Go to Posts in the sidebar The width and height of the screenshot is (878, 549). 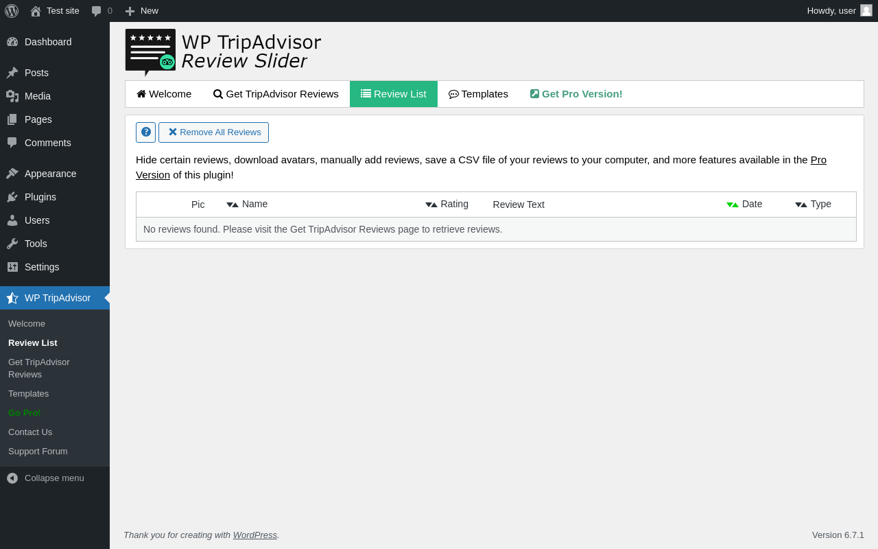pos(36,73)
